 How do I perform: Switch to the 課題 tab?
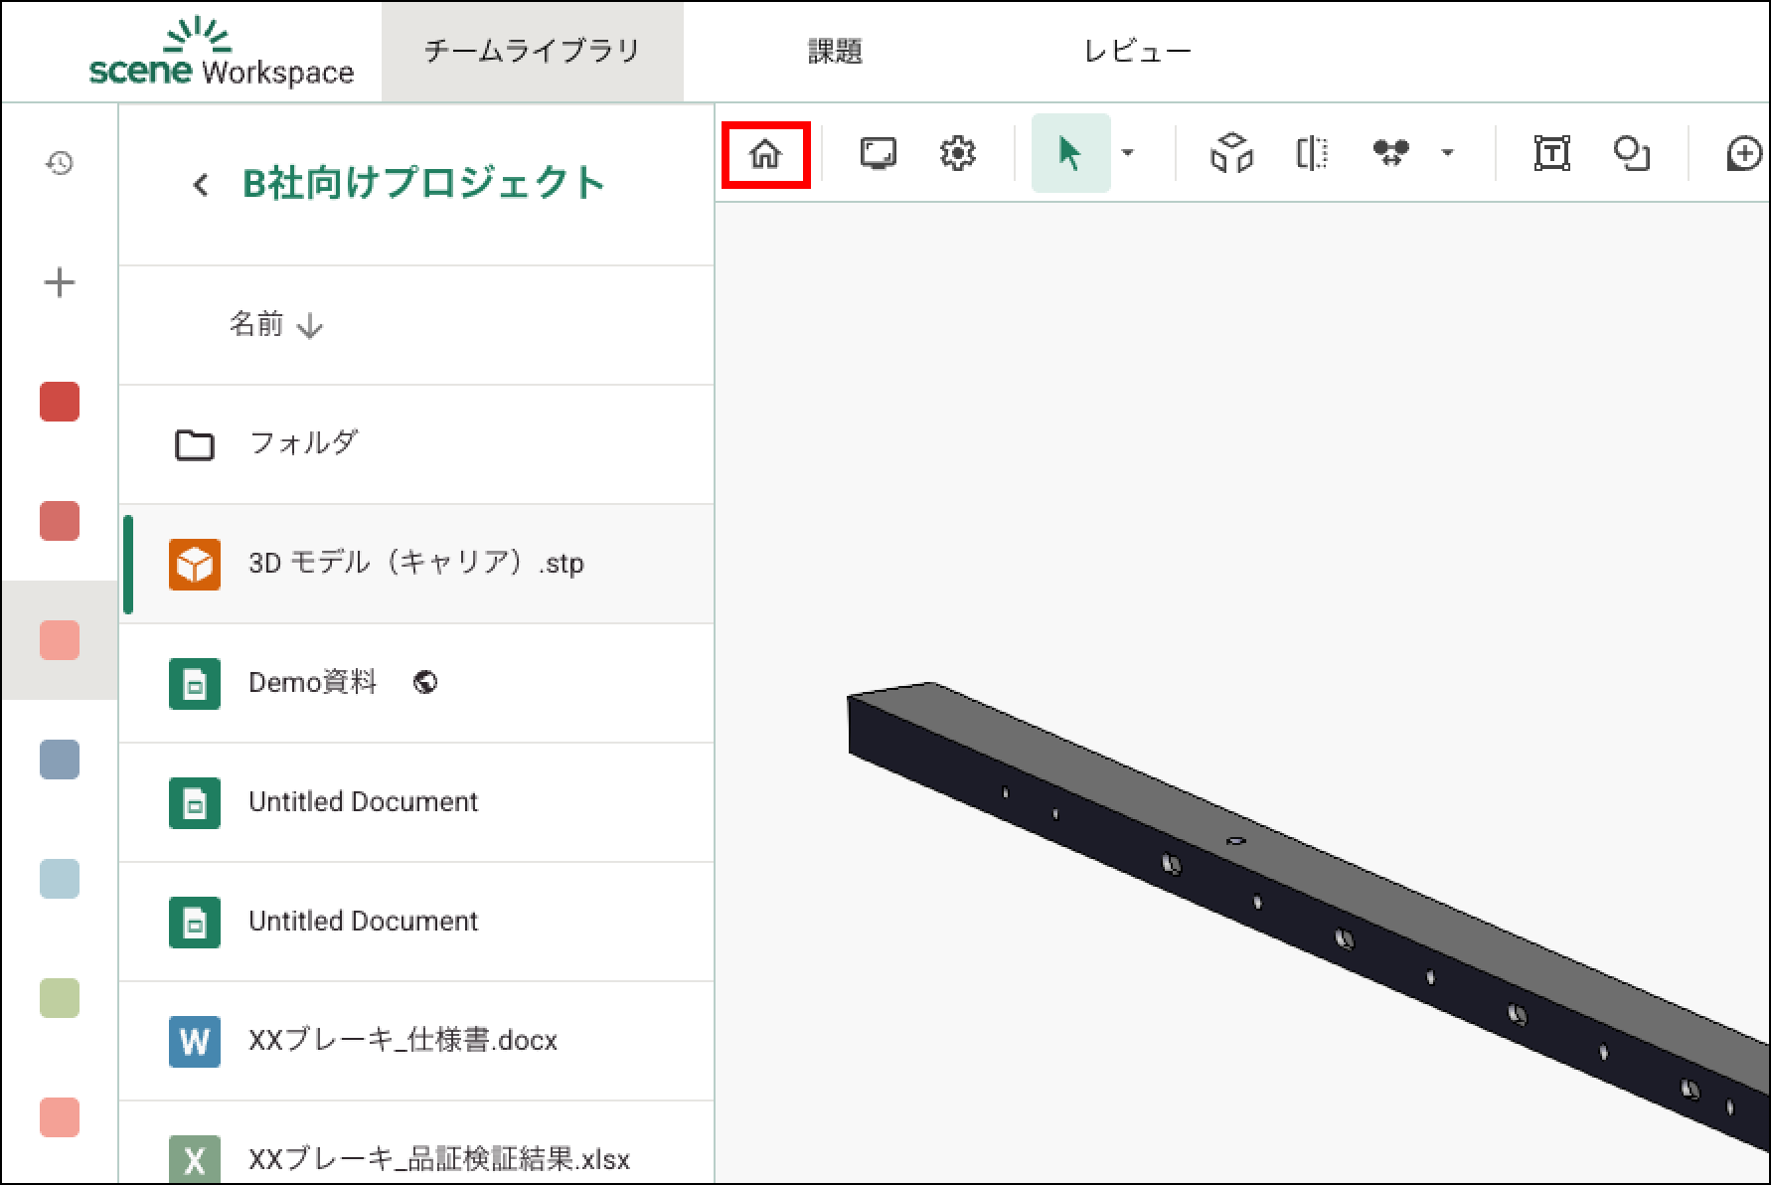click(x=835, y=52)
